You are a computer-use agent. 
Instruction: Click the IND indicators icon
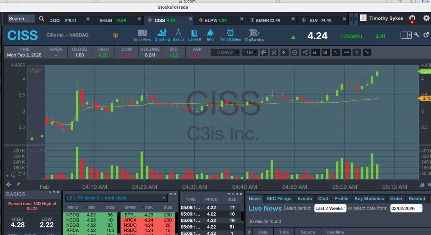(346, 52)
